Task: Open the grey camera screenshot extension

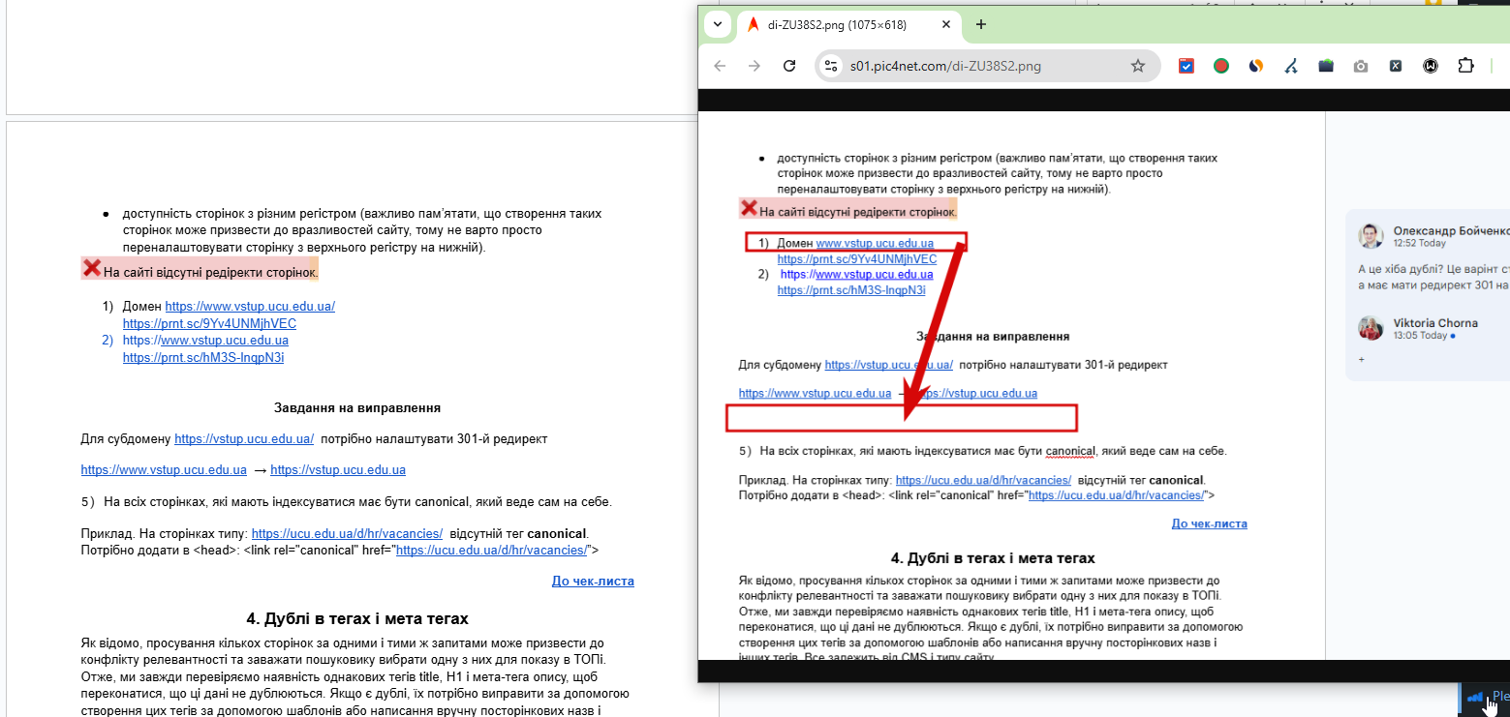Action: [x=1361, y=66]
